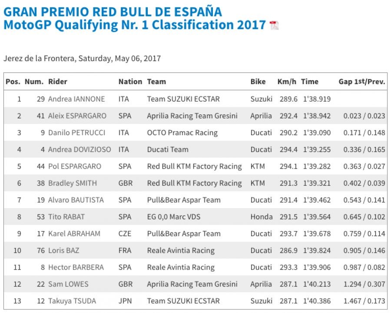Image resolution: width=391 pixels, height=313 pixels.
Task: Open the PDF icon beside the title
Action: (x=274, y=25)
